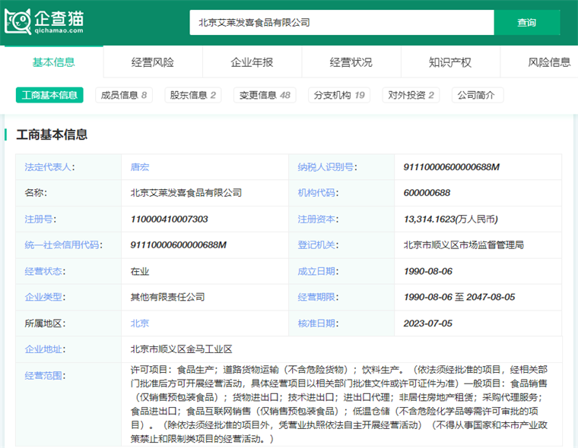
Task: Select registered capital 13,314.1623(万人民币)
Action: 451,219
